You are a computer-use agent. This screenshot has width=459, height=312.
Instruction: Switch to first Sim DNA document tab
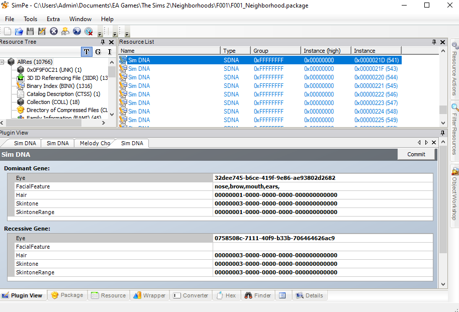25,143
